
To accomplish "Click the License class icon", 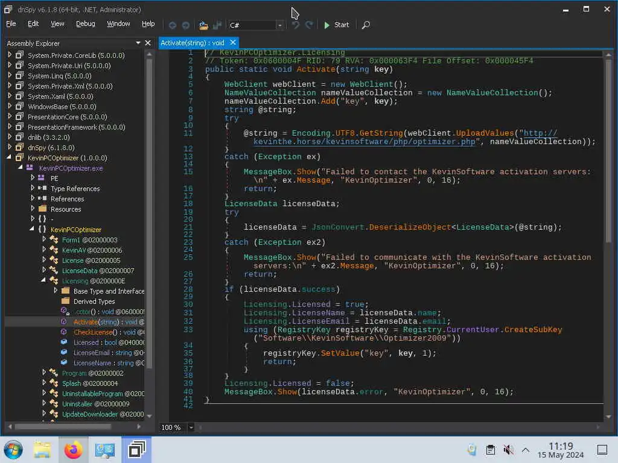I will coord(54,260).
